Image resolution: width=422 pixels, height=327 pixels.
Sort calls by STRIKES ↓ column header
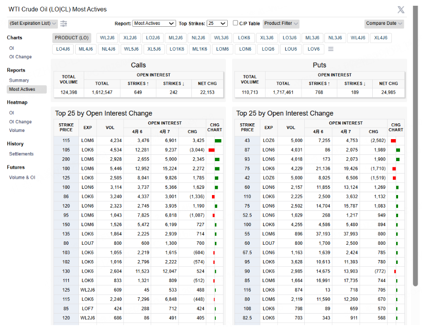[x=174, y=84]
